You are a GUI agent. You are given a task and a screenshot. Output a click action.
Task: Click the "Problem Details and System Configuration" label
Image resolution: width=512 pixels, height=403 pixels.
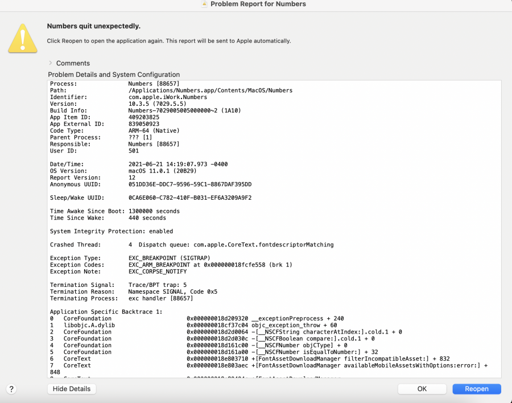tap(114, 75)
